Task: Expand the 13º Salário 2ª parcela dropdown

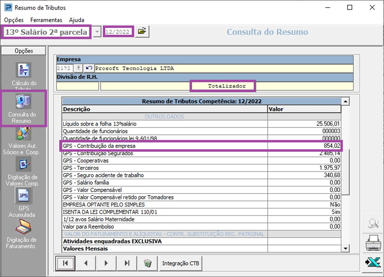Action: coord(97,32)
